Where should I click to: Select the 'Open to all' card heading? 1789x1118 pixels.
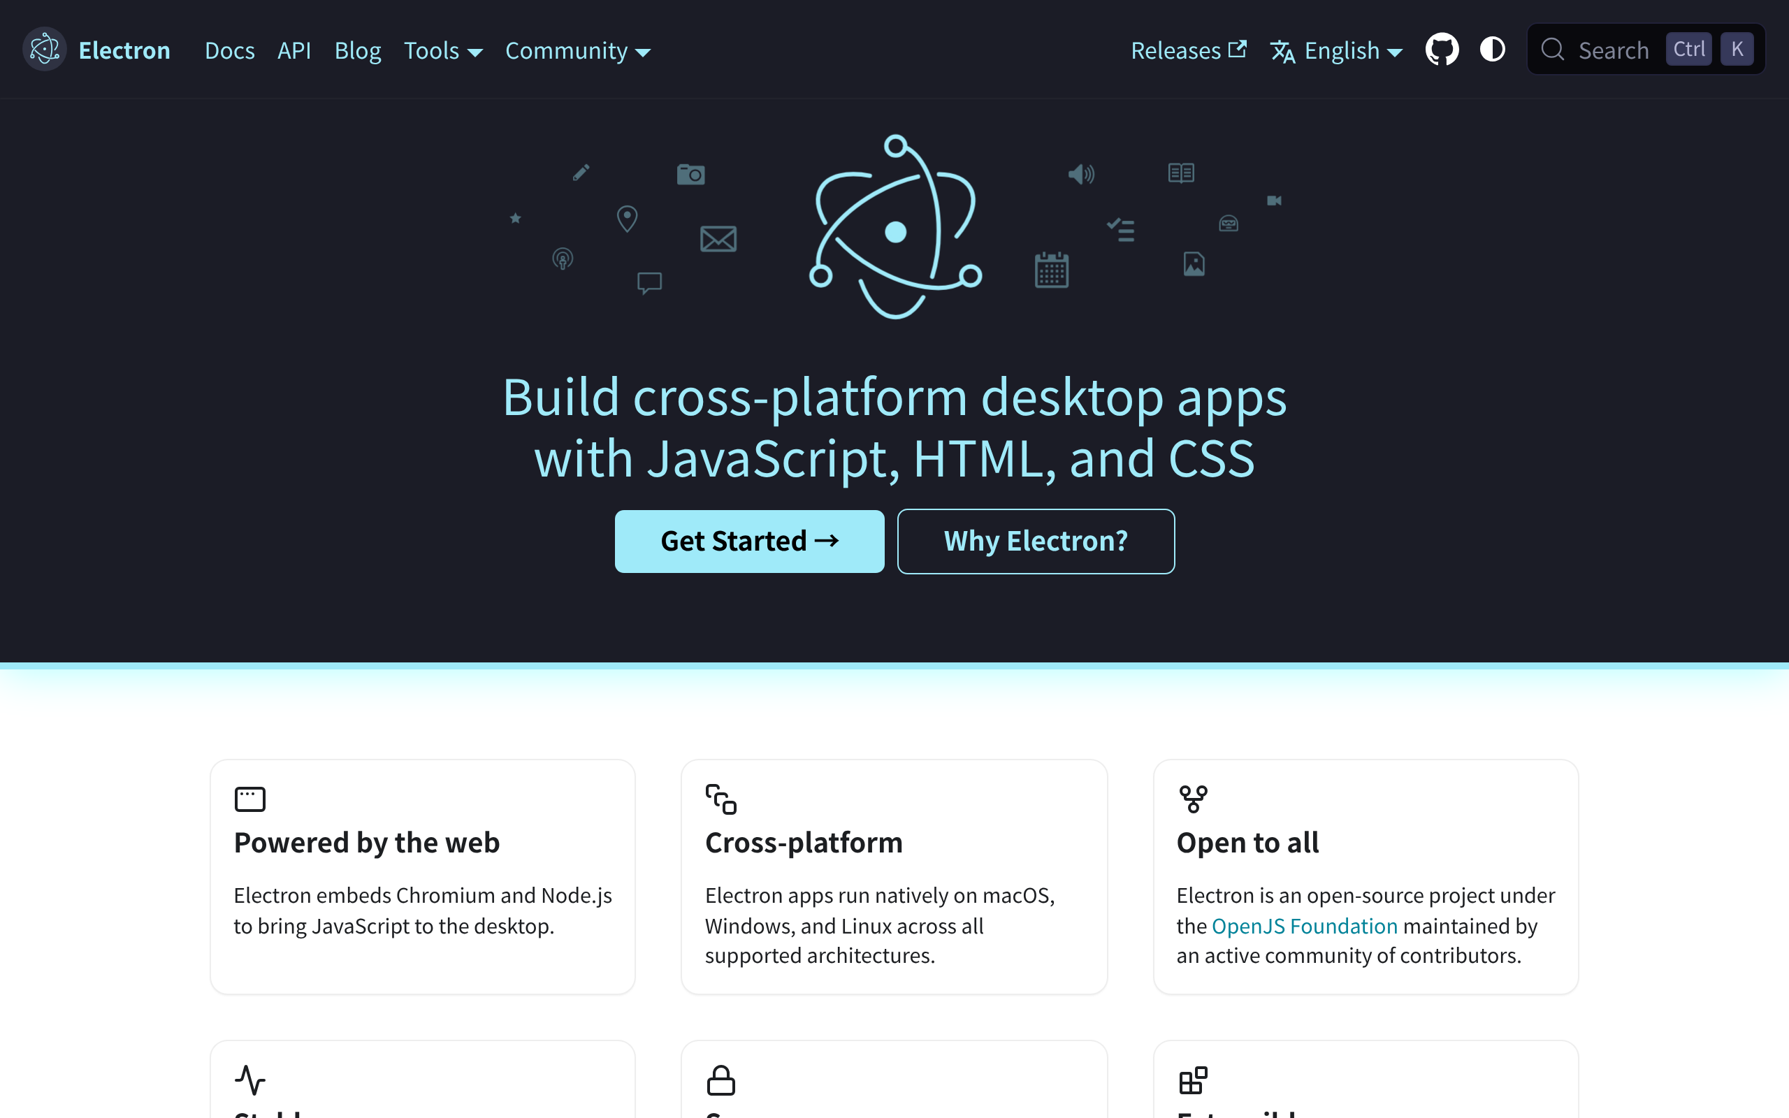coord(1247,843)
